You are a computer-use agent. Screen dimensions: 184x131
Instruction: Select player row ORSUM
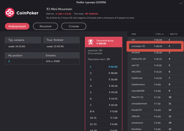tap(156, 117)
